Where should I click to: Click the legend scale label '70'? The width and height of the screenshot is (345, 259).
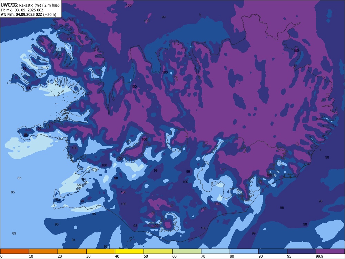pos(203,256)
